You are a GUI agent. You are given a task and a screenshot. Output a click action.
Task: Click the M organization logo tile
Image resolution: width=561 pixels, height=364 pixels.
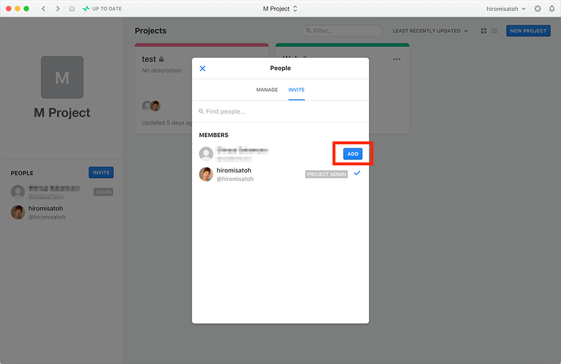tap(63, 77)
